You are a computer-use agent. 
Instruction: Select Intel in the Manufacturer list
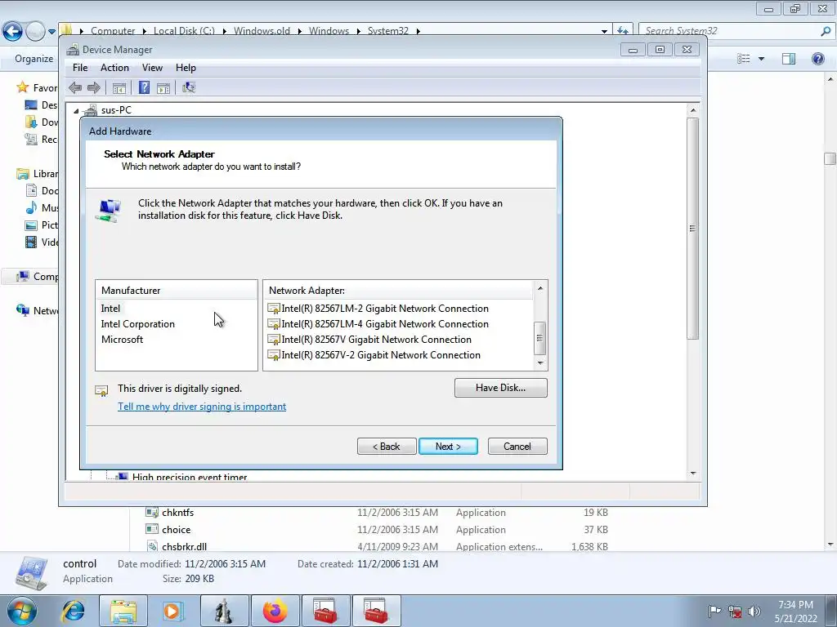coord(110,308)
